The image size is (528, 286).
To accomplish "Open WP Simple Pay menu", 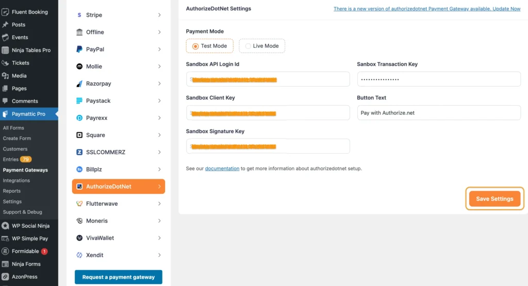I will [29, 239].
